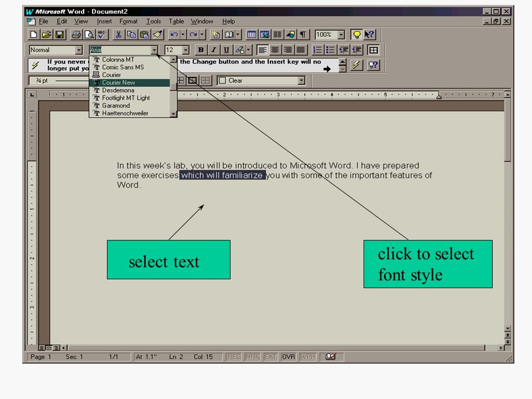Set paragraph alignment to centered

[275, 50]
